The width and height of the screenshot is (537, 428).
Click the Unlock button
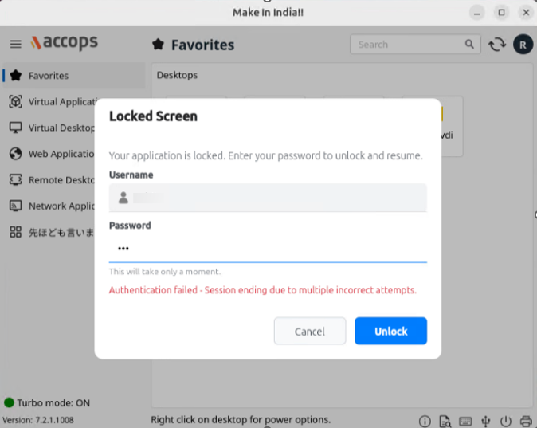pyautogui.click(x=390, y=331)
